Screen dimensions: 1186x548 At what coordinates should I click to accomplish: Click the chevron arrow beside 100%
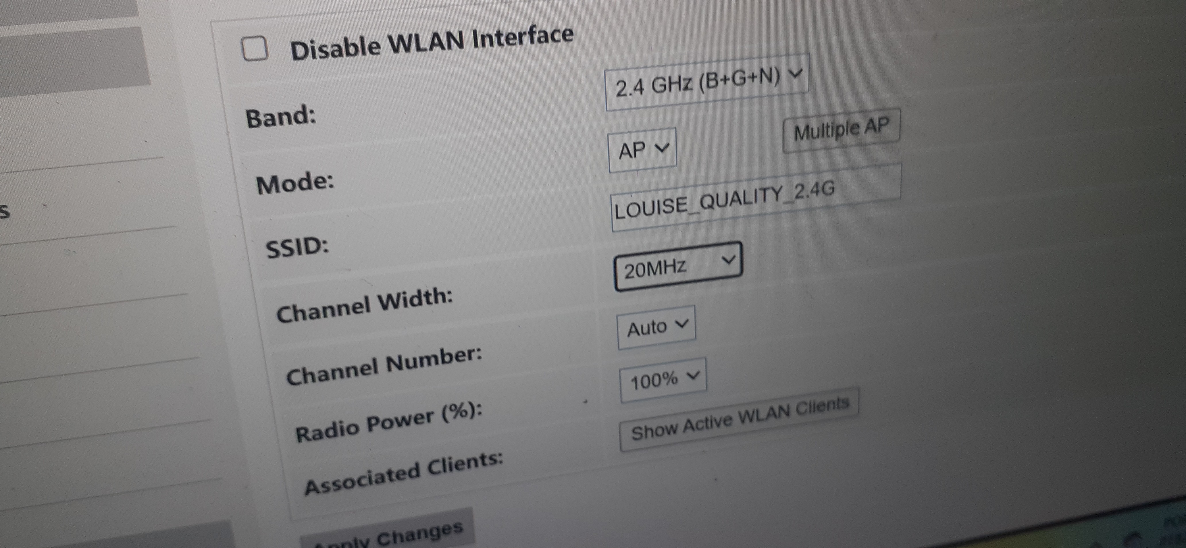[x=693, y=375]
